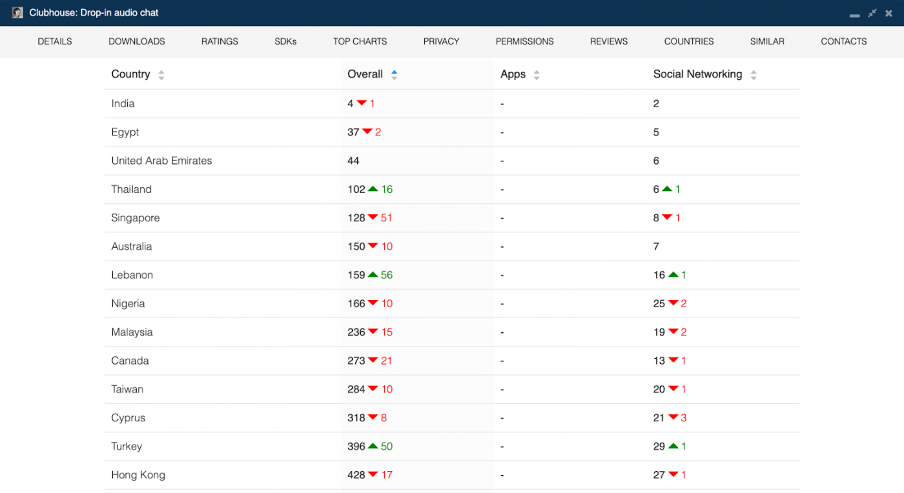Click the Clubhouse app icon in title bar
The height and width of the screenshot is (493, 904).
pyautogui.click(x=17, y=13)
